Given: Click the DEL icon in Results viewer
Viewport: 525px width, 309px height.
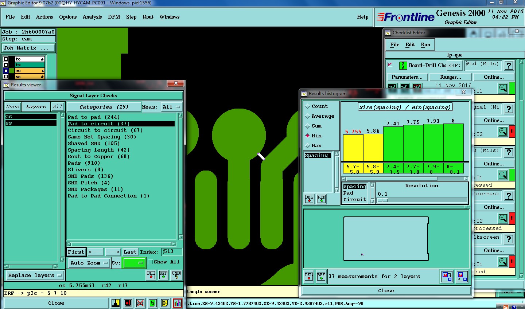Looking at the screenshot, I should [x=151, y=275].
